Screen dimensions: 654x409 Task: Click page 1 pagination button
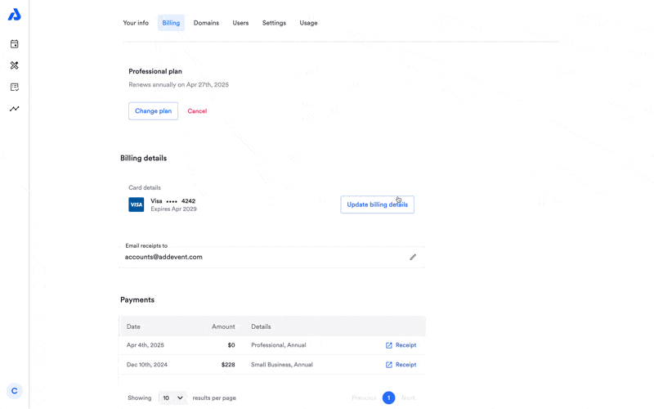(x=389, y=398)
